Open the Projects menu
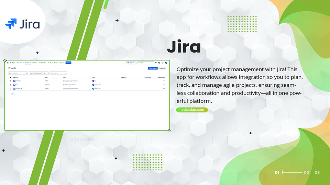Image resolution: width=330 pixels, height=185 pixels. (28, 63)
